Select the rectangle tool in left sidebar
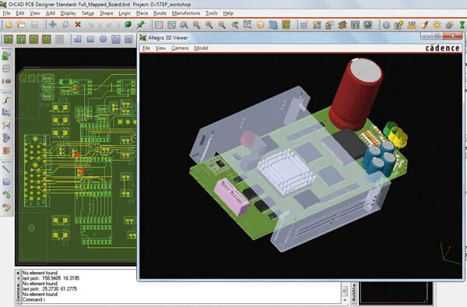The height and width of the screenshot is (307, 467). 6,182
